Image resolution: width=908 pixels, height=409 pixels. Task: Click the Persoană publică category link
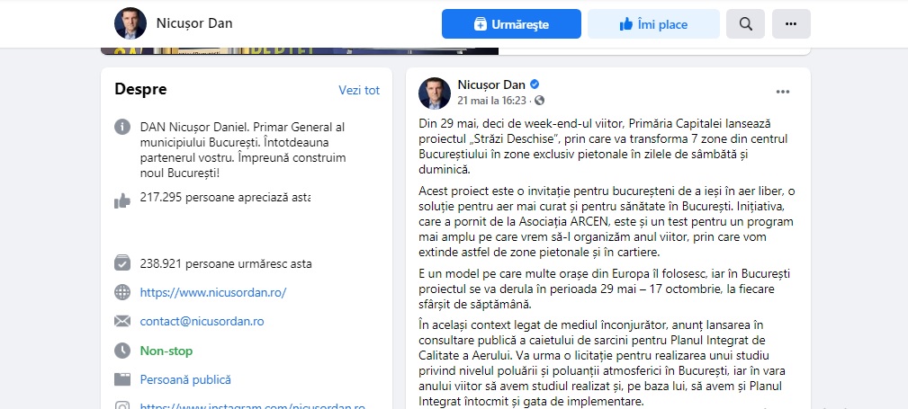point(185,379)
